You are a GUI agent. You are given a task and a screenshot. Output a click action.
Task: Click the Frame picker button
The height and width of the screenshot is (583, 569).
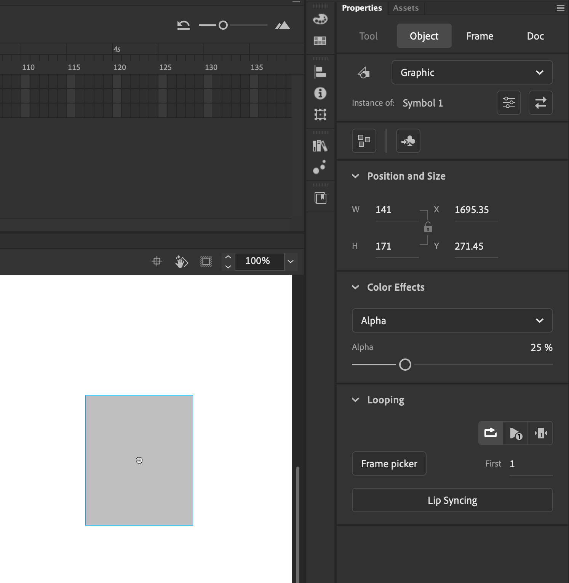pyautogui.click(x=389, y=464)
